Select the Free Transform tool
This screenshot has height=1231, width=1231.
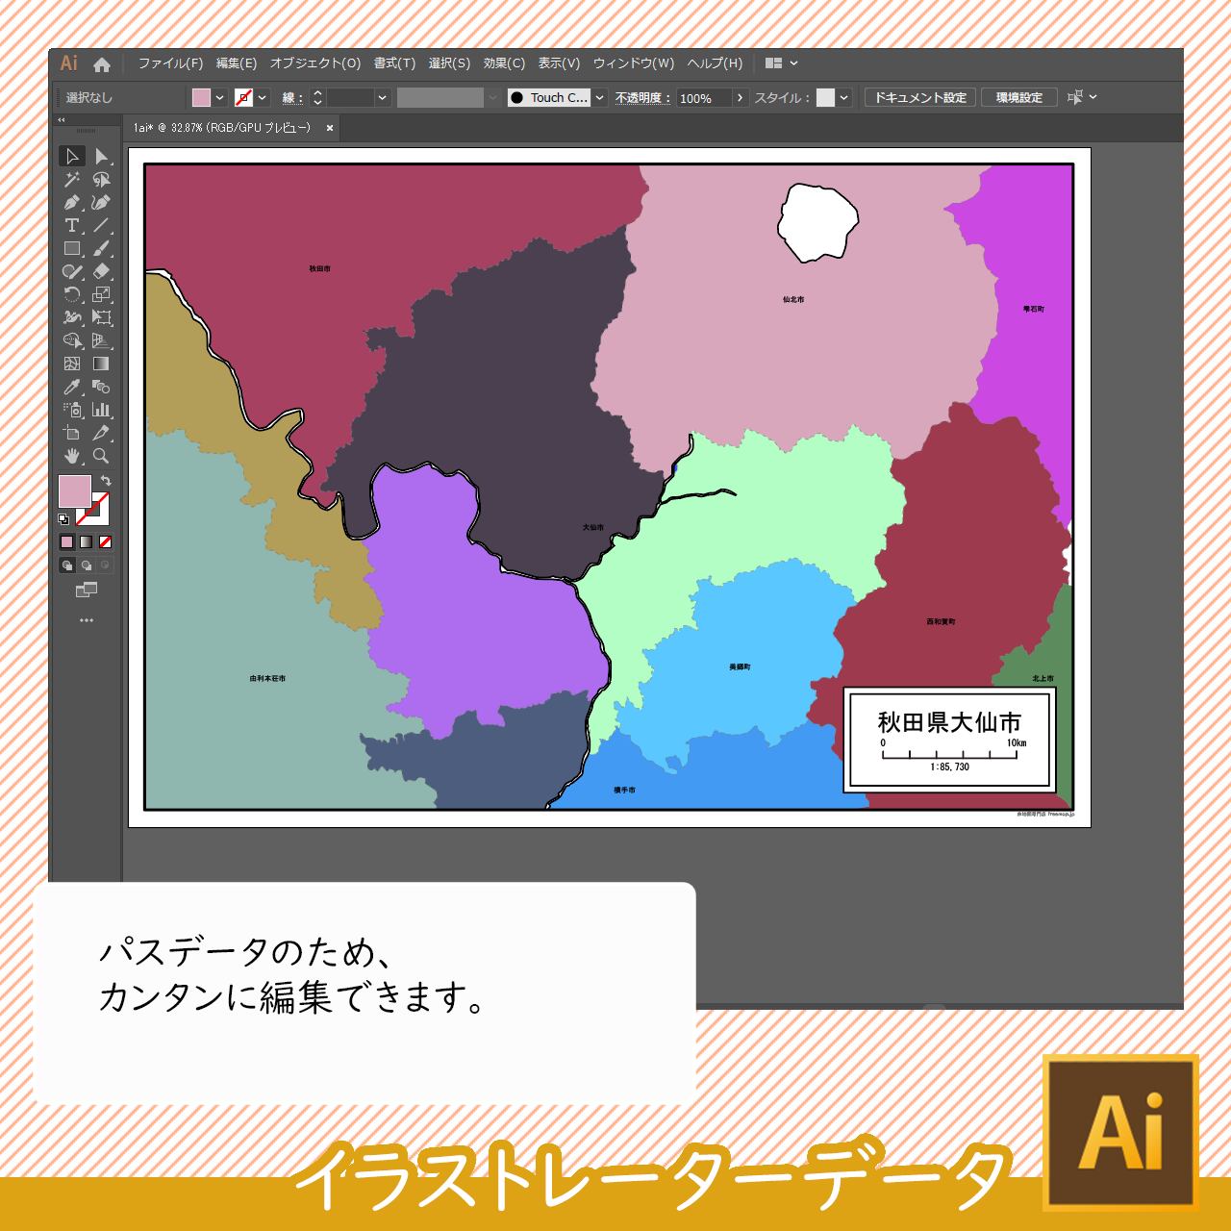pyautogui.click(x=101, y=317)
